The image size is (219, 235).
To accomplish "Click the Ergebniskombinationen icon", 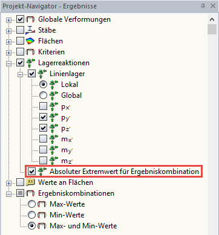I will click(30, 193).
